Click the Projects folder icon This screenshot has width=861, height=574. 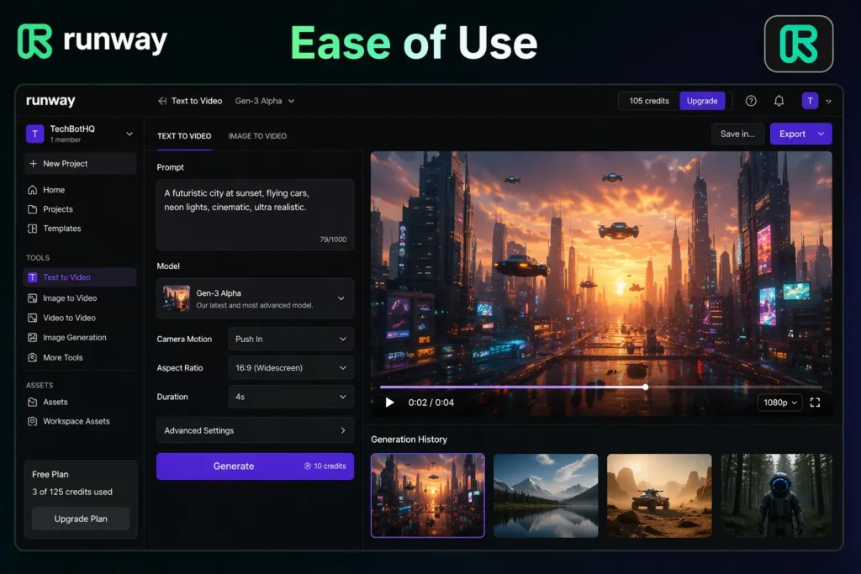coord(33,209)
